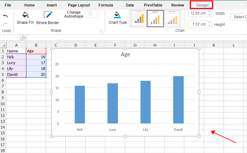This screenshot has width=247, height=153.
Task: Open the Page Layout tab
Action: [x=79, y=5]
